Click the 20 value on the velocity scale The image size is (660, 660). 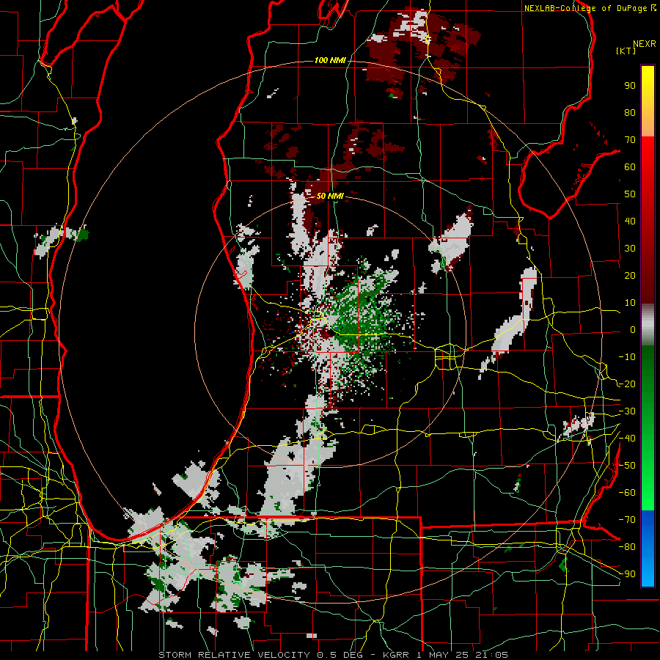tap(630, 276)
